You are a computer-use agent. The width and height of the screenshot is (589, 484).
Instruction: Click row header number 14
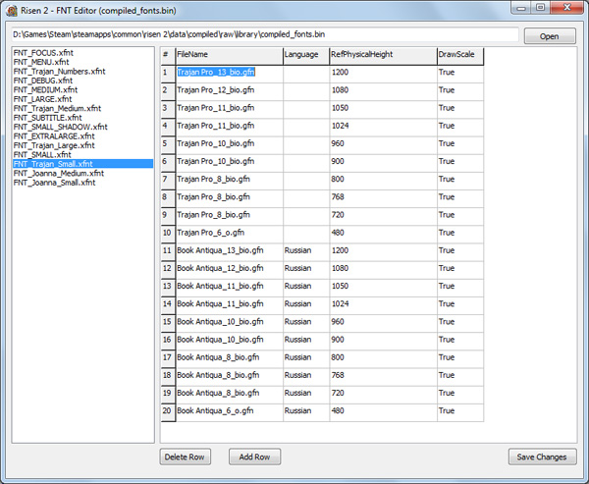pyautogui.click(x=168, y=305)
